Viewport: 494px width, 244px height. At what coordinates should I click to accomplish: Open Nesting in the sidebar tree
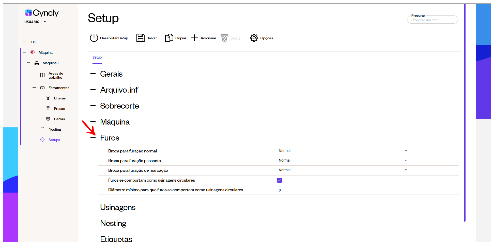[x=55, y=129]
